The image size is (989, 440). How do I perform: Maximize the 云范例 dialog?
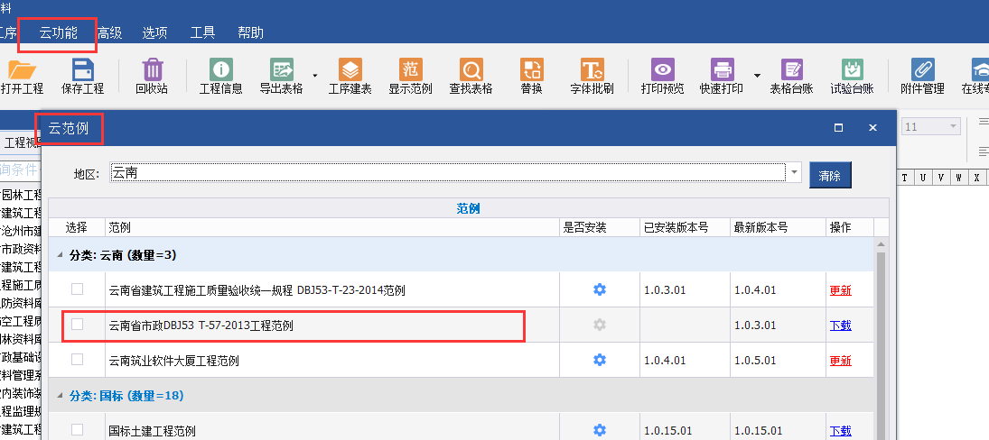tap(838, 128)
